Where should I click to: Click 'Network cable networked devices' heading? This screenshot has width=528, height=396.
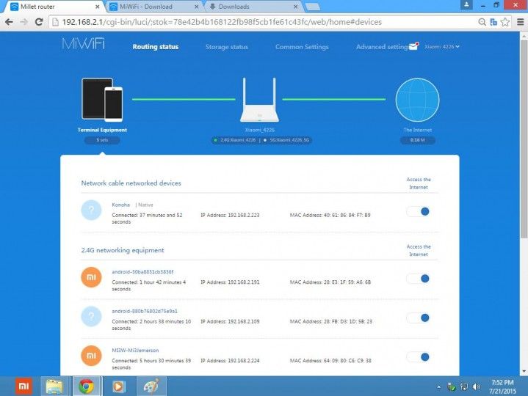[x=131, y=183]
